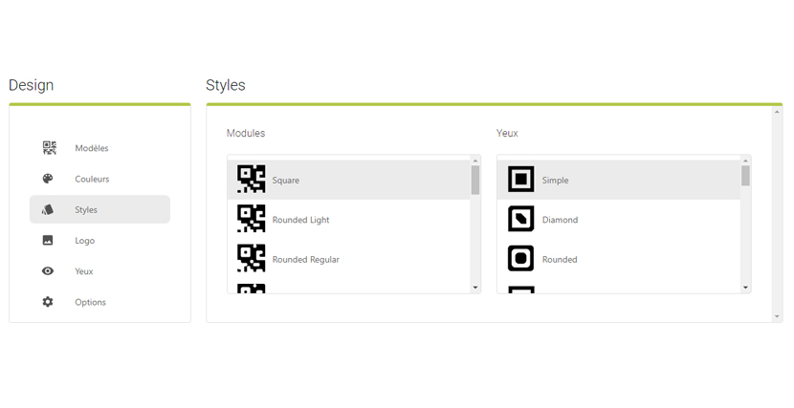Choose the Rounded Light module pattern

pos(251,219)
